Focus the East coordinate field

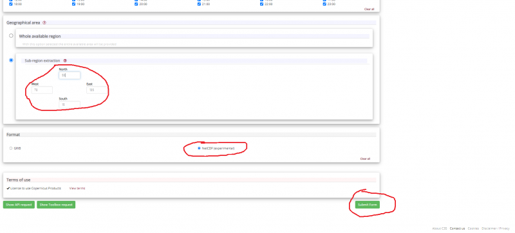pos(97,90)
